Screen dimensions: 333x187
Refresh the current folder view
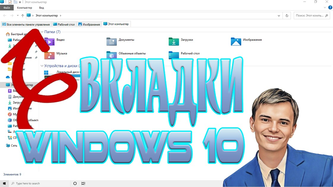[287, 15]
